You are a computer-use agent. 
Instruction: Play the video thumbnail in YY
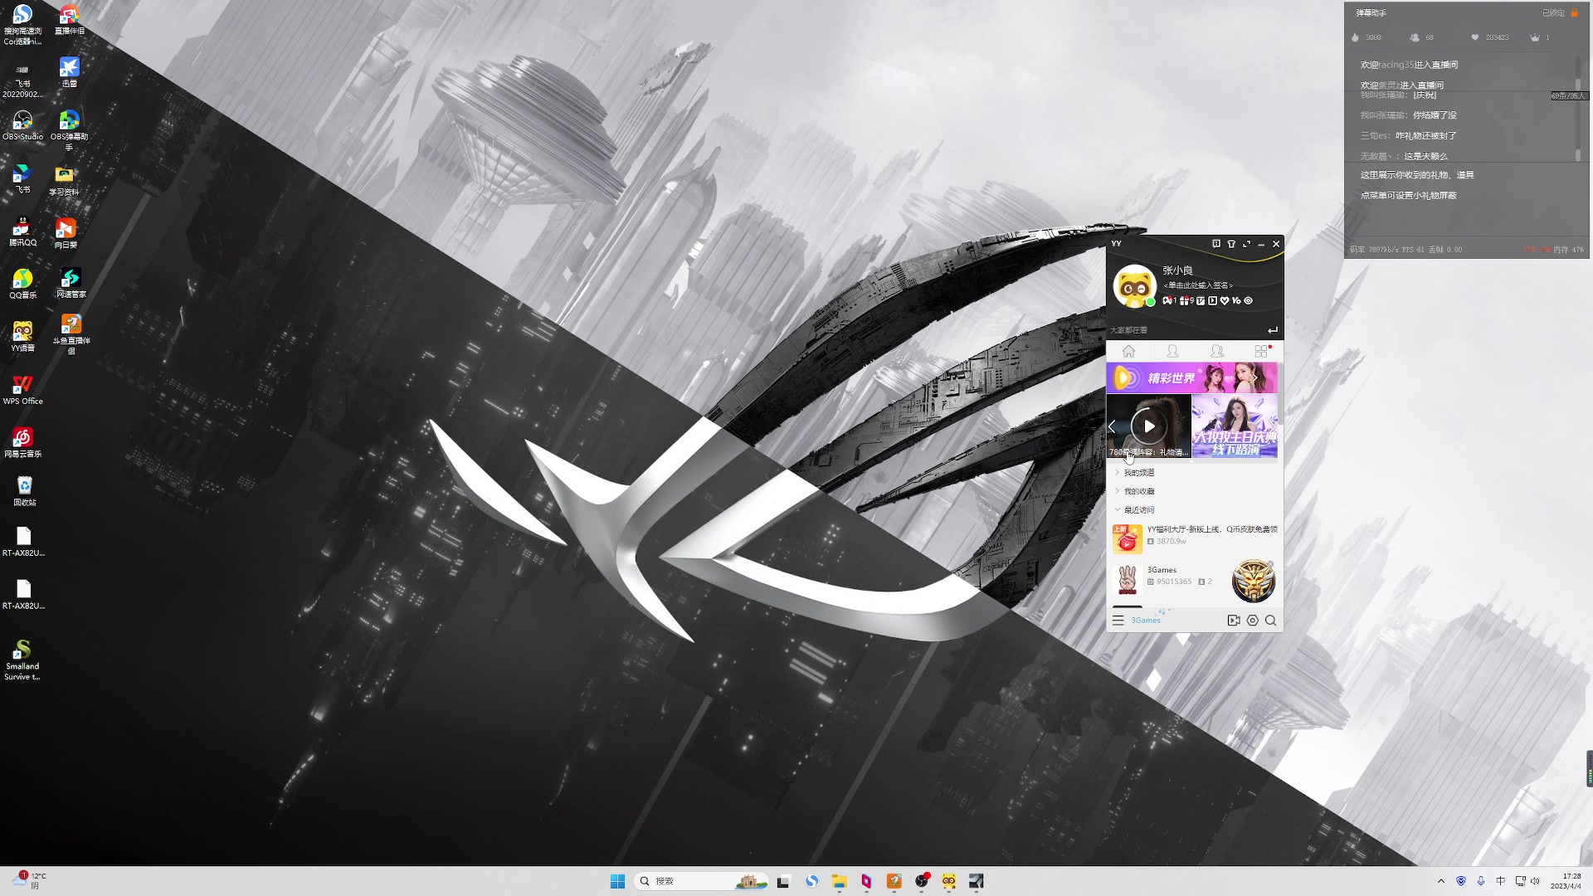[1149, 426]
